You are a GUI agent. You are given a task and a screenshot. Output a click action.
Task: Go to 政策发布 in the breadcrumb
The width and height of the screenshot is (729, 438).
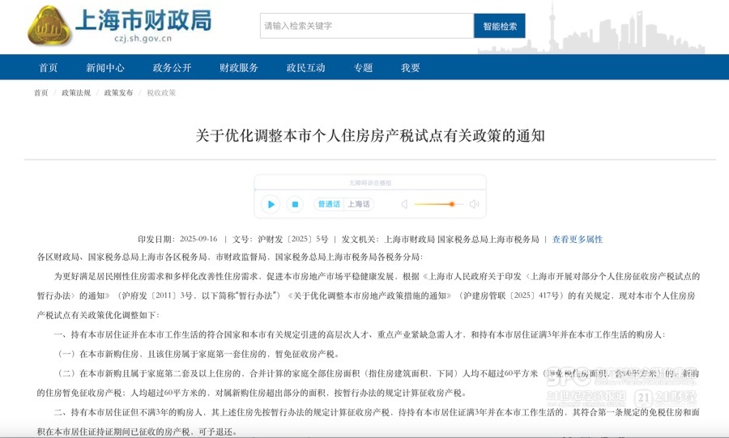(118, 93)
